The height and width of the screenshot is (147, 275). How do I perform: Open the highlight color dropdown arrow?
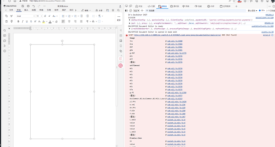pyautogui.click(x=47, y=22)
